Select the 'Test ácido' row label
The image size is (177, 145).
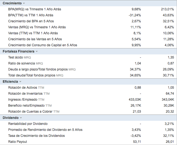15,57
